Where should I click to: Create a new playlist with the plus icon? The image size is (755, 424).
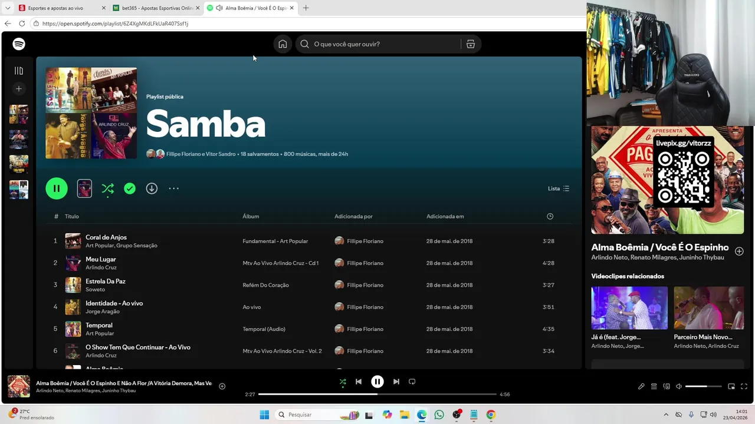19,89
